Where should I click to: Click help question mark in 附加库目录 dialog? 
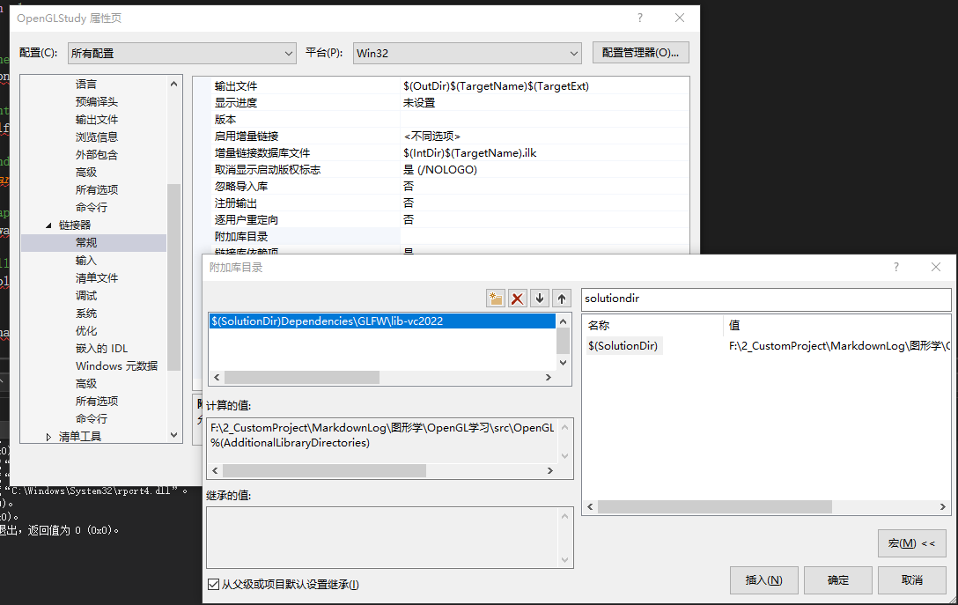click(x=896, y=267)
